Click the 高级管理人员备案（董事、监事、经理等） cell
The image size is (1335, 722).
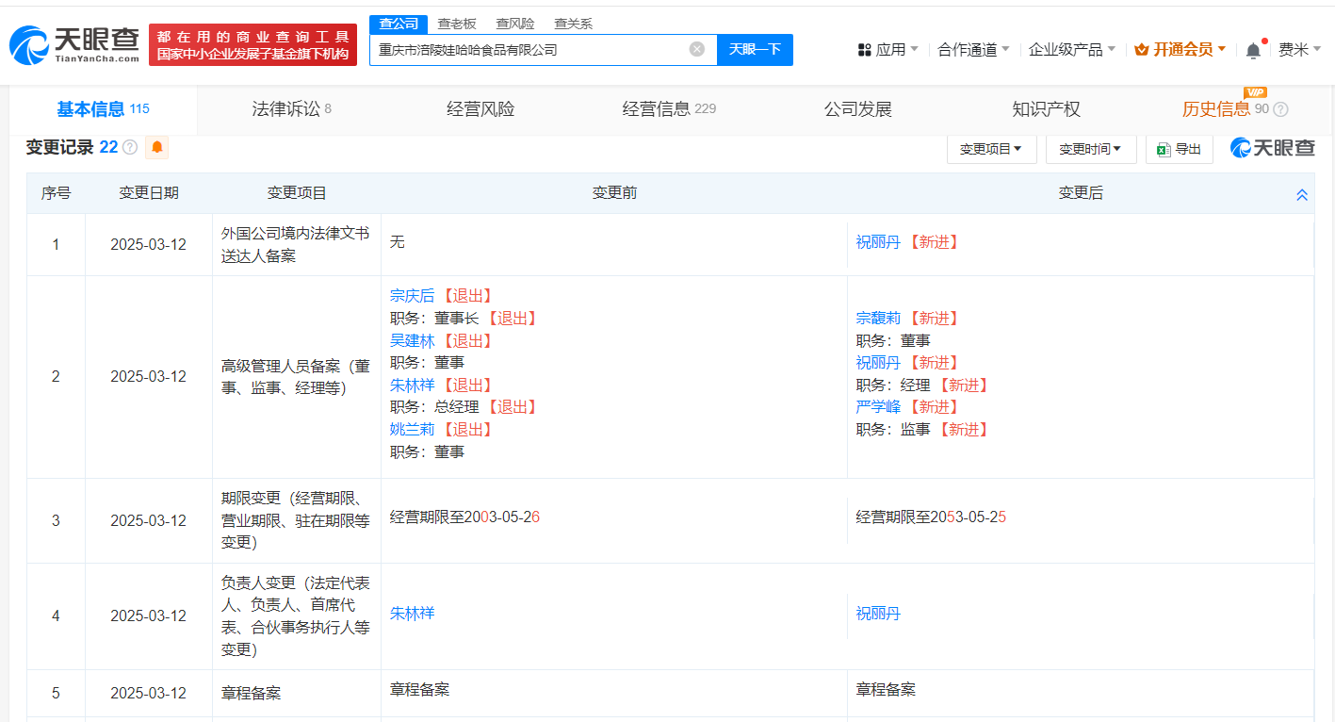coord(296,377)
